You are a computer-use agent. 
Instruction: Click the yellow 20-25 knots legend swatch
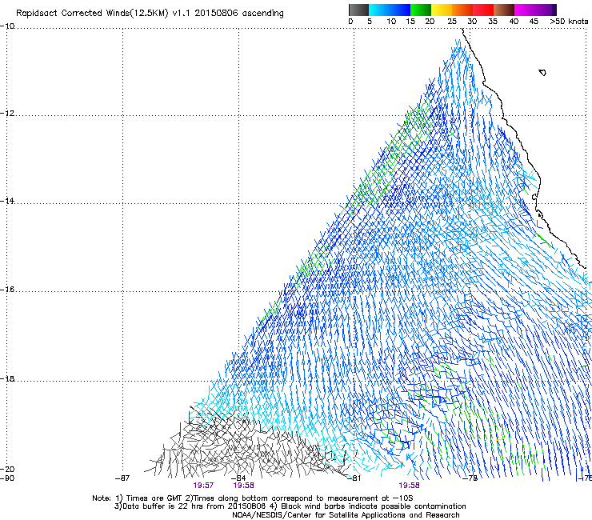click(x=442, y=10)
